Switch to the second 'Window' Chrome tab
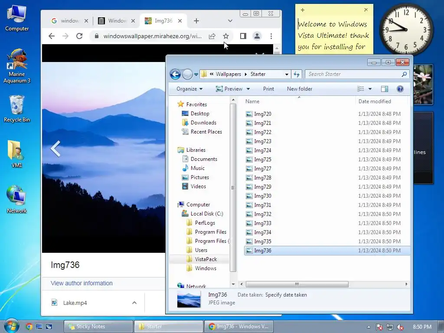This screenshot has width=444, height=333. pyautogui.click(x=113, y=21)
